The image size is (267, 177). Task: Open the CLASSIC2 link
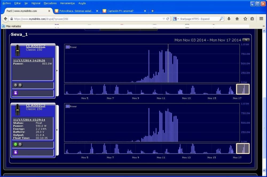[x=36, y=46]
